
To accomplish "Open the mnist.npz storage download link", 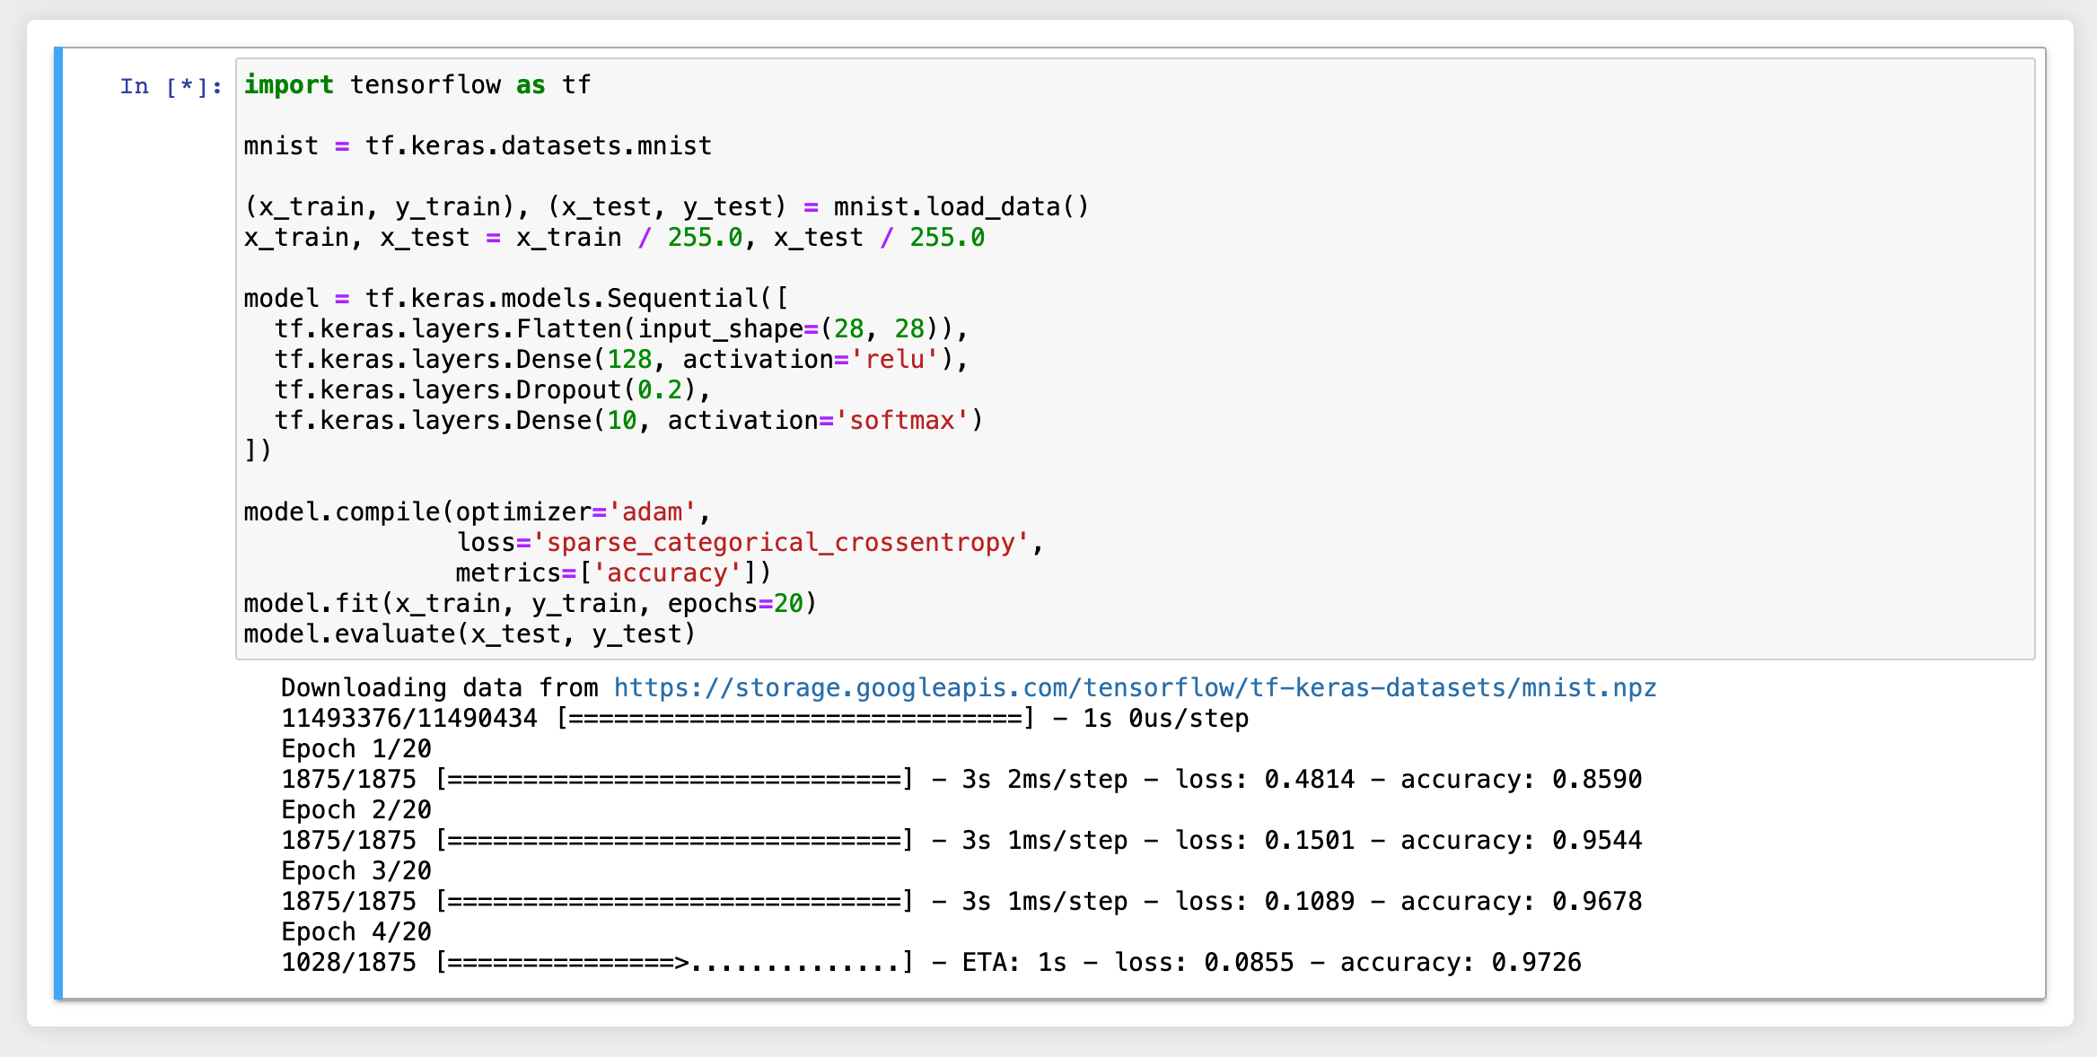I will pyautogui.click(x=1135, y=688).
